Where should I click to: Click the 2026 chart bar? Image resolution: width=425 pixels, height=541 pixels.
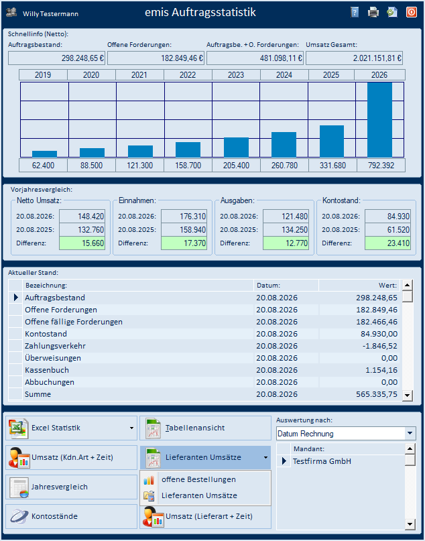pos(379,120)
